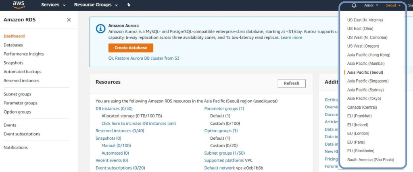Open Option groups in sidebar

point(17,112)
